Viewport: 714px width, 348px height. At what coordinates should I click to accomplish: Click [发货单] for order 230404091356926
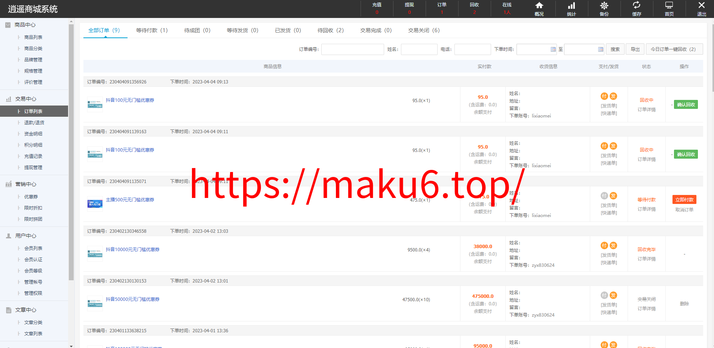pyautogui.click(x=609, y=106)
